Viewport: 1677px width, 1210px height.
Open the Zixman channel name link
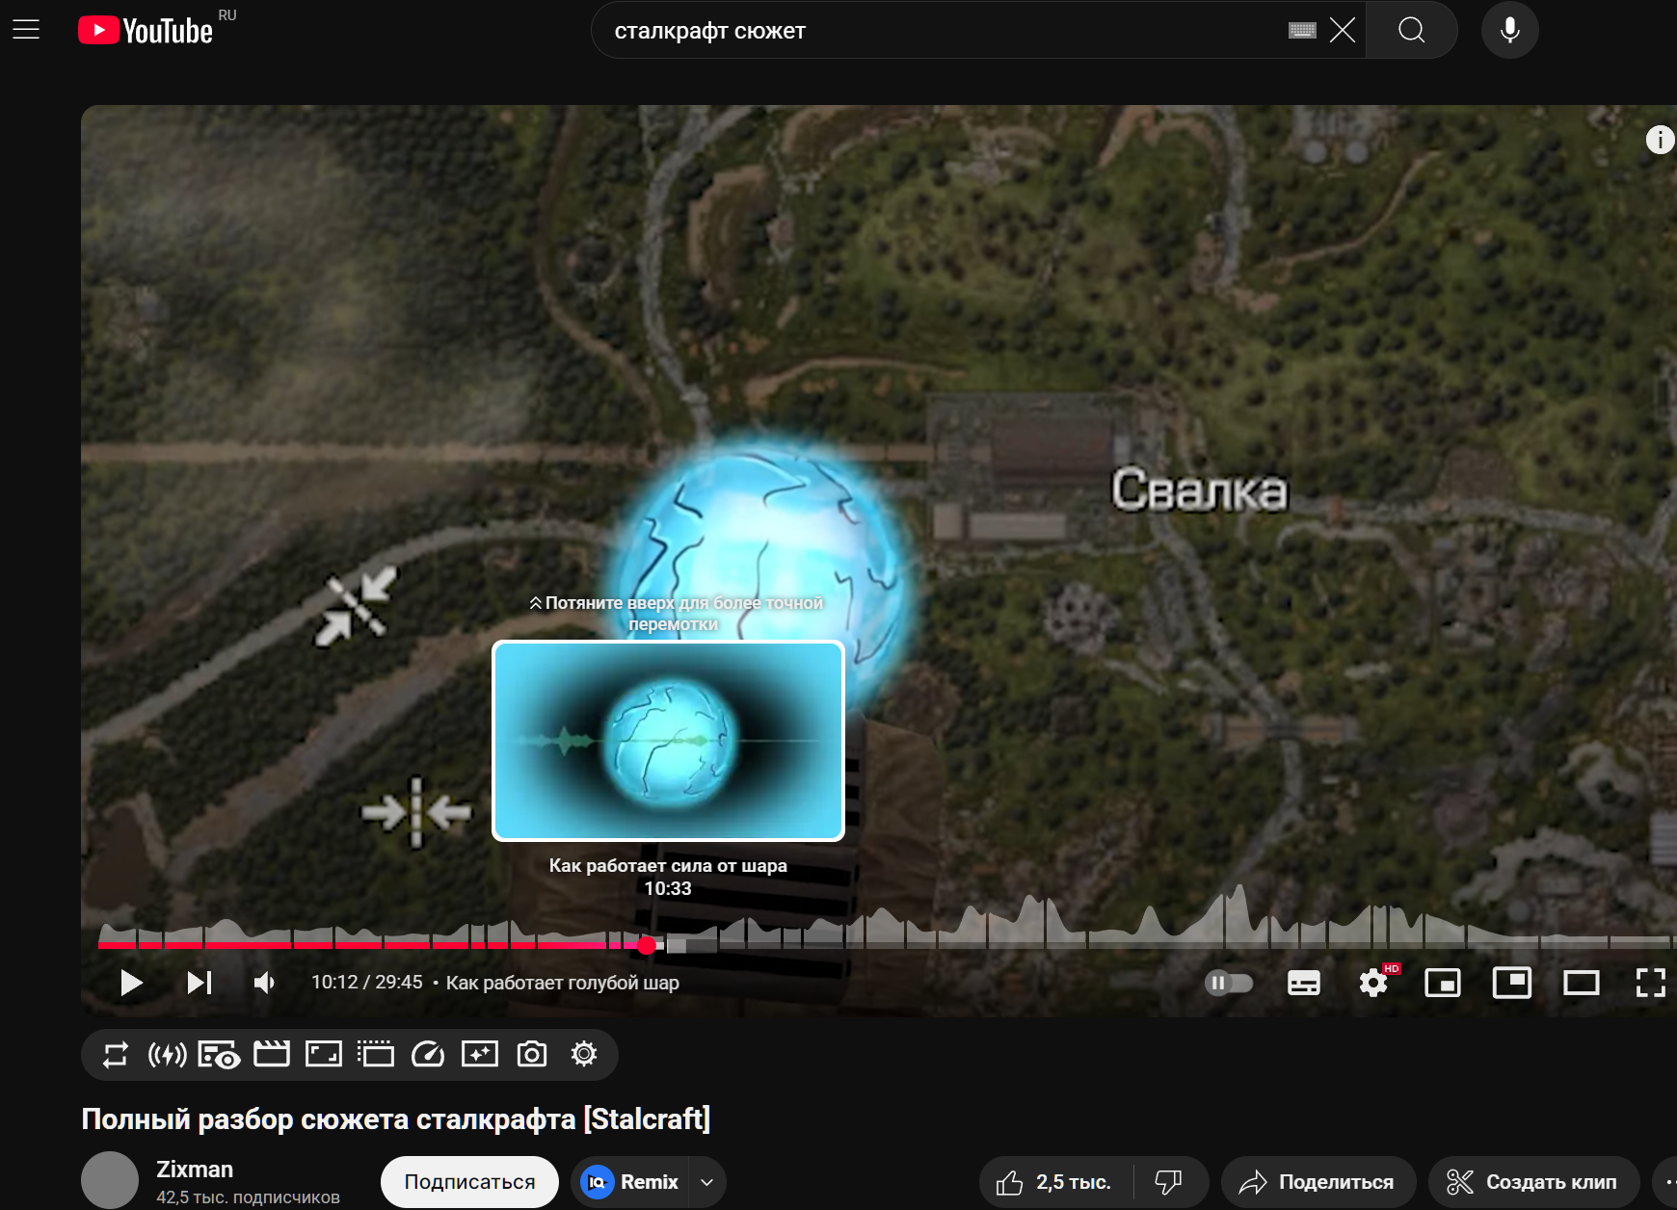(x=195, y=1170)
